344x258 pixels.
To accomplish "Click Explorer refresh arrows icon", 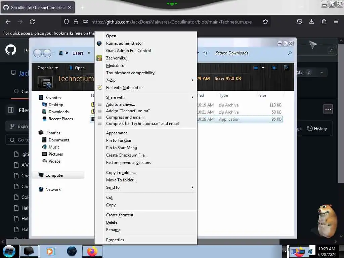I will tap(205, 53).
